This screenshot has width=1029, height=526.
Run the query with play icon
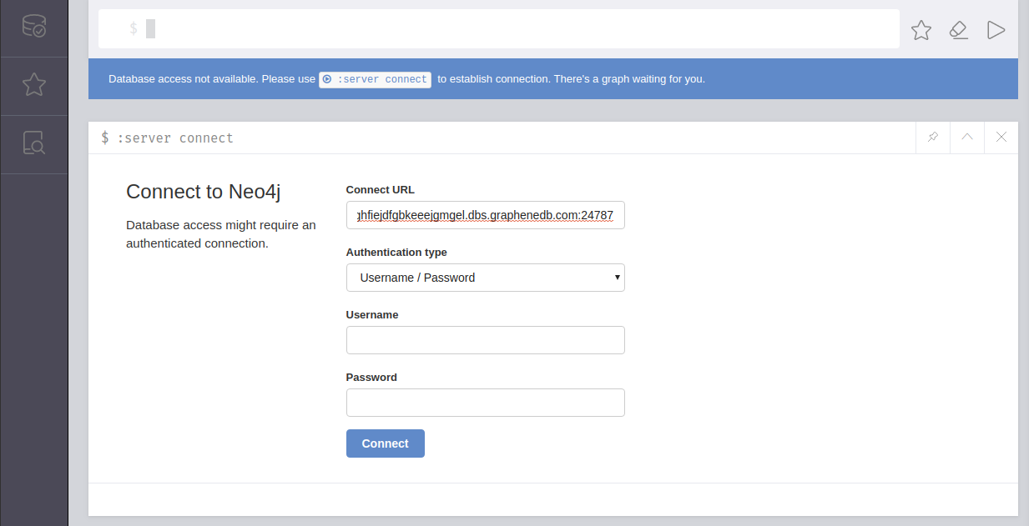click(996, 30)
